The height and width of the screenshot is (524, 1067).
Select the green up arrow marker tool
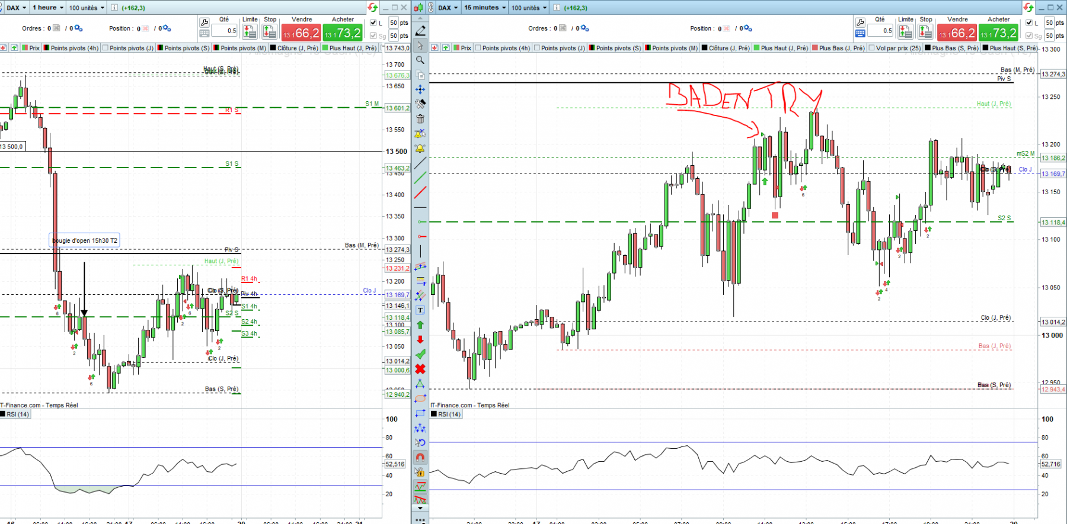[420, 325]
